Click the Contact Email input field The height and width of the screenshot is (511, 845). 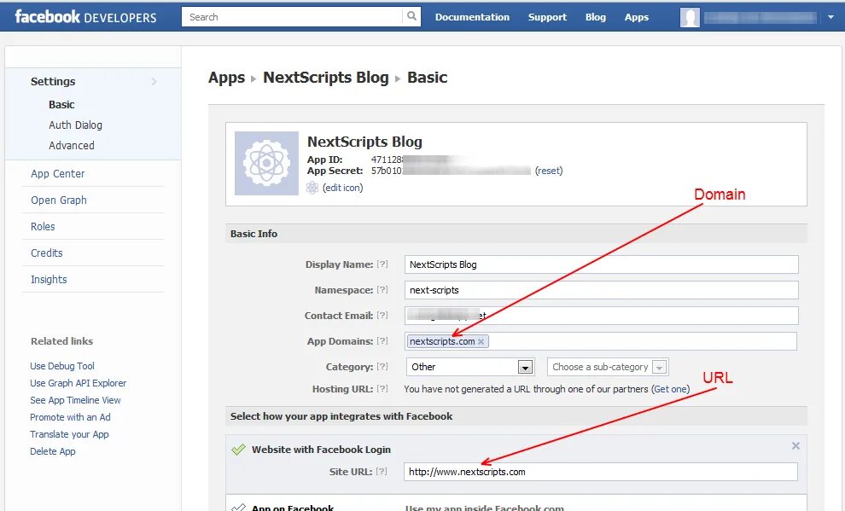602,316
